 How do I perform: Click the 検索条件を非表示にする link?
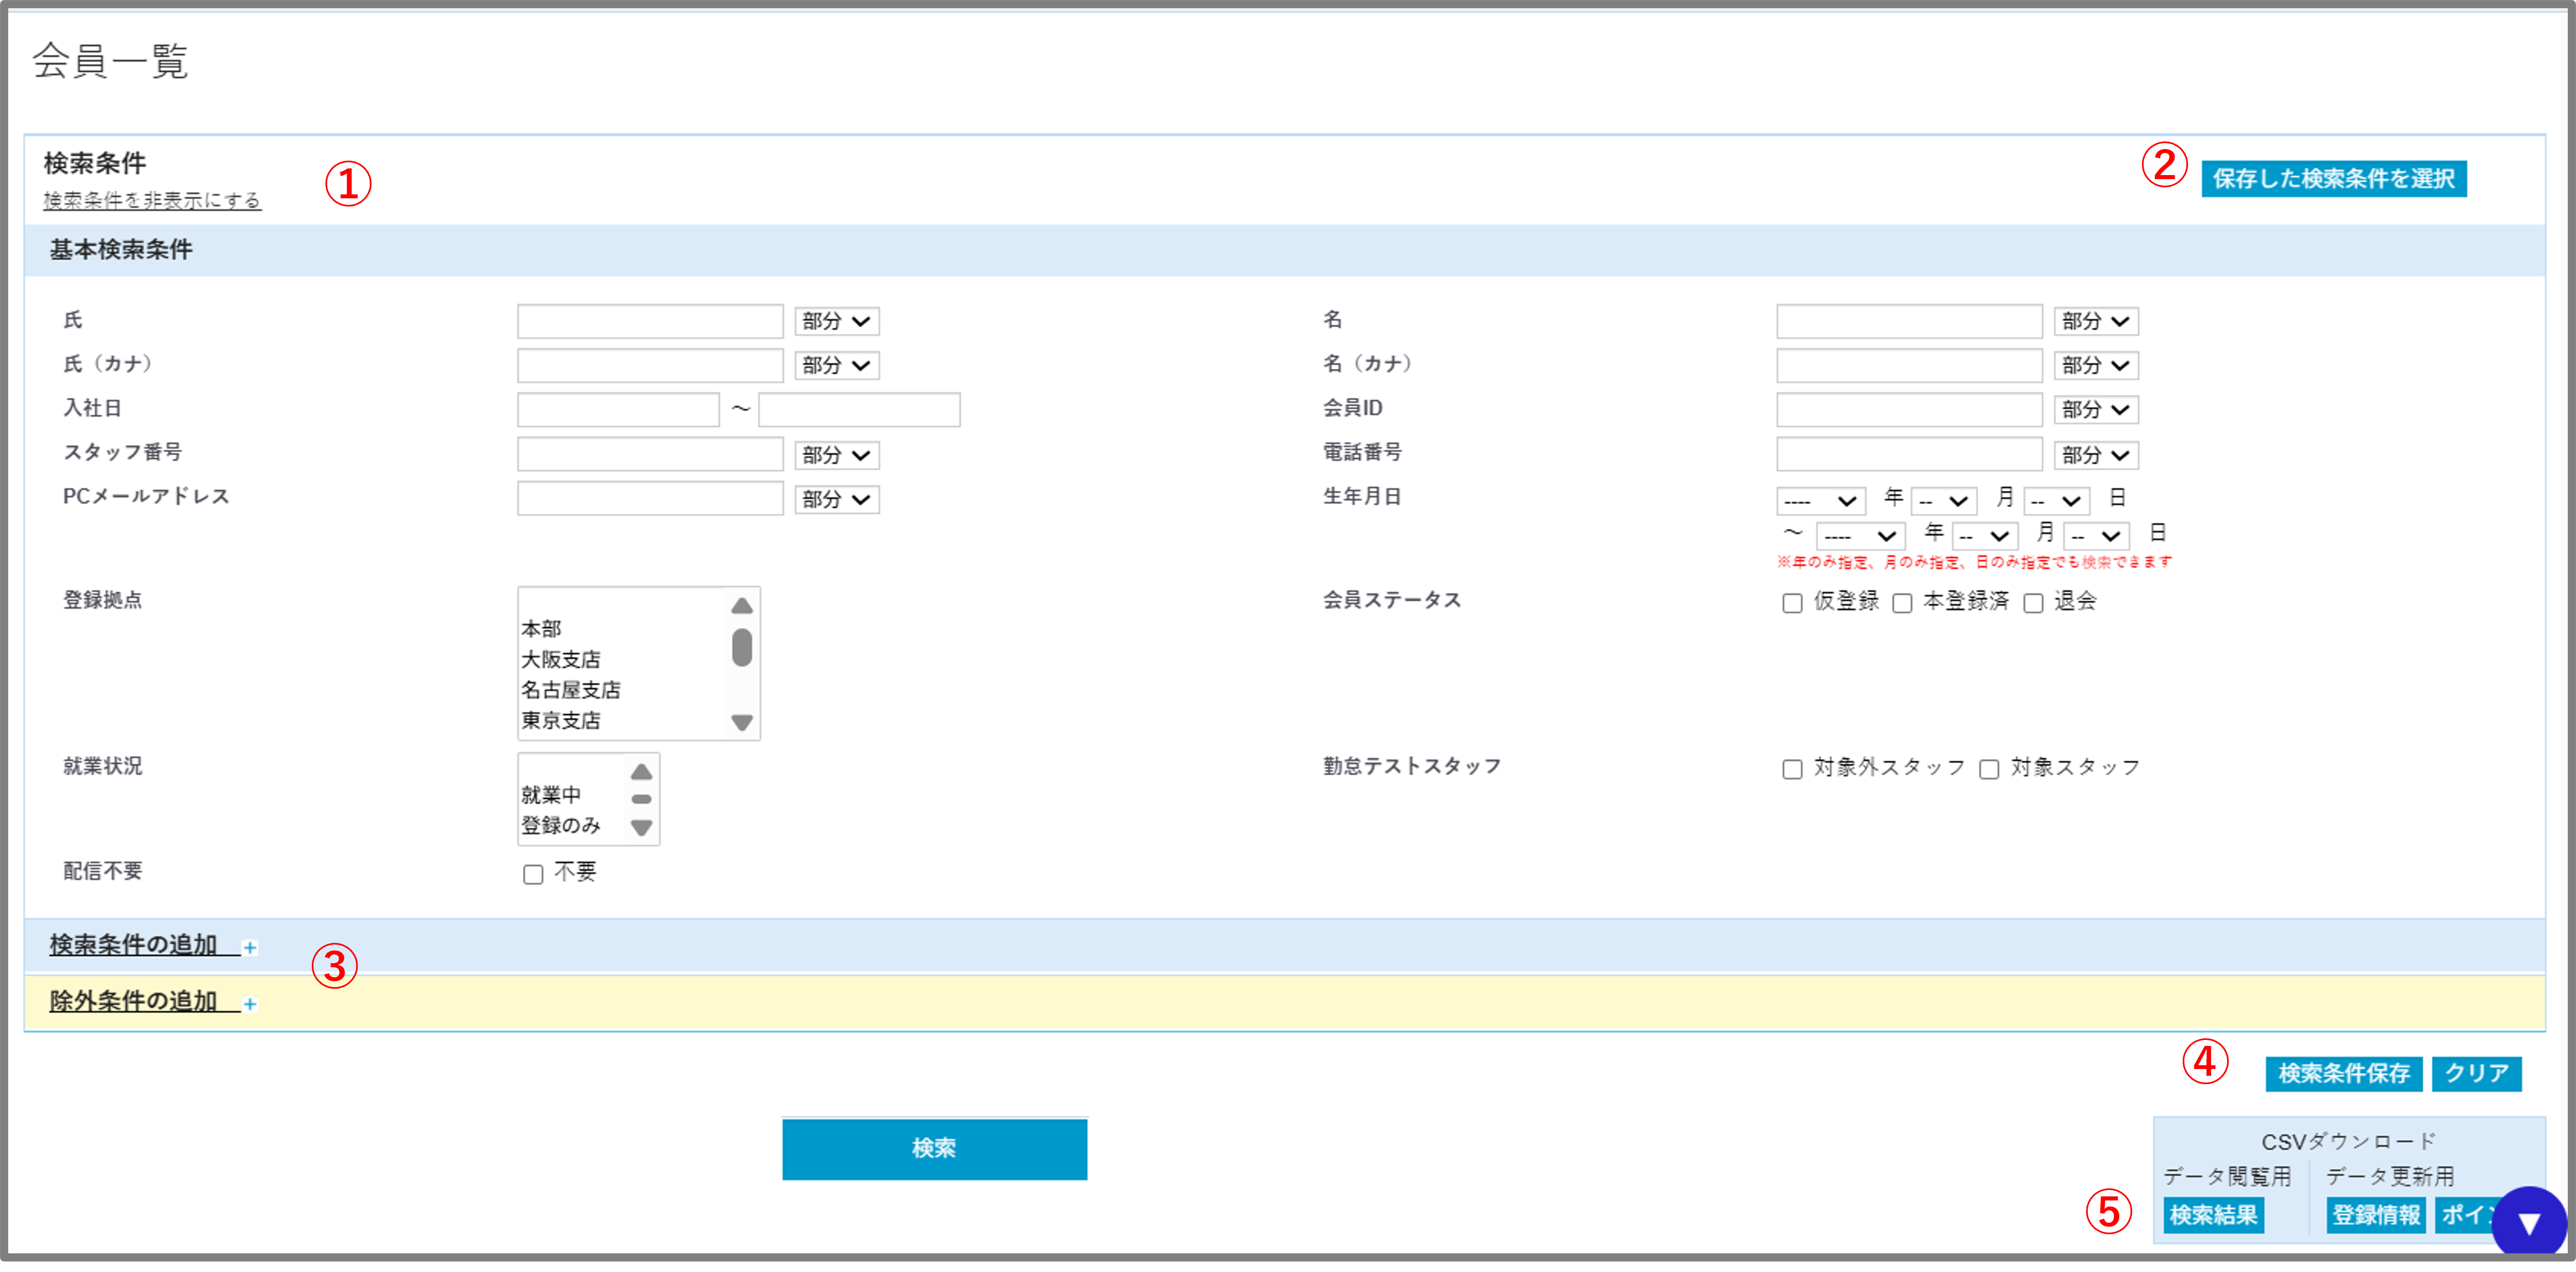tap(152, 200)
